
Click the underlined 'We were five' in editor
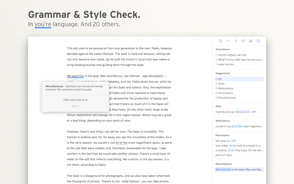75,76
